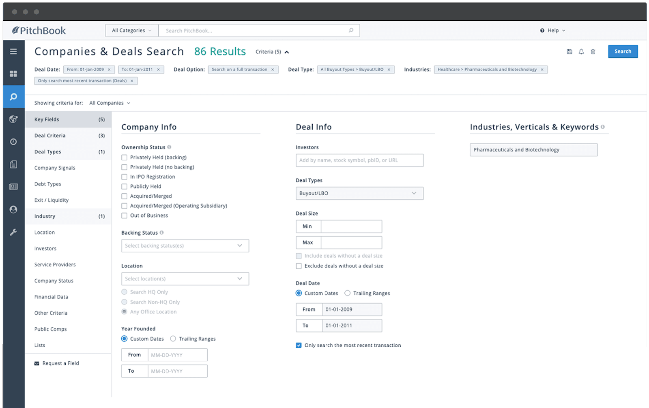
Task: Click the Deal Date From field
Action: 352,309
